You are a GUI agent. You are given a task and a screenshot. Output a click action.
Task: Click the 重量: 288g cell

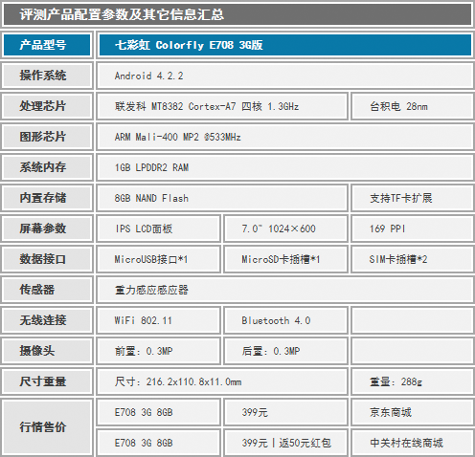tap(413, 381)
